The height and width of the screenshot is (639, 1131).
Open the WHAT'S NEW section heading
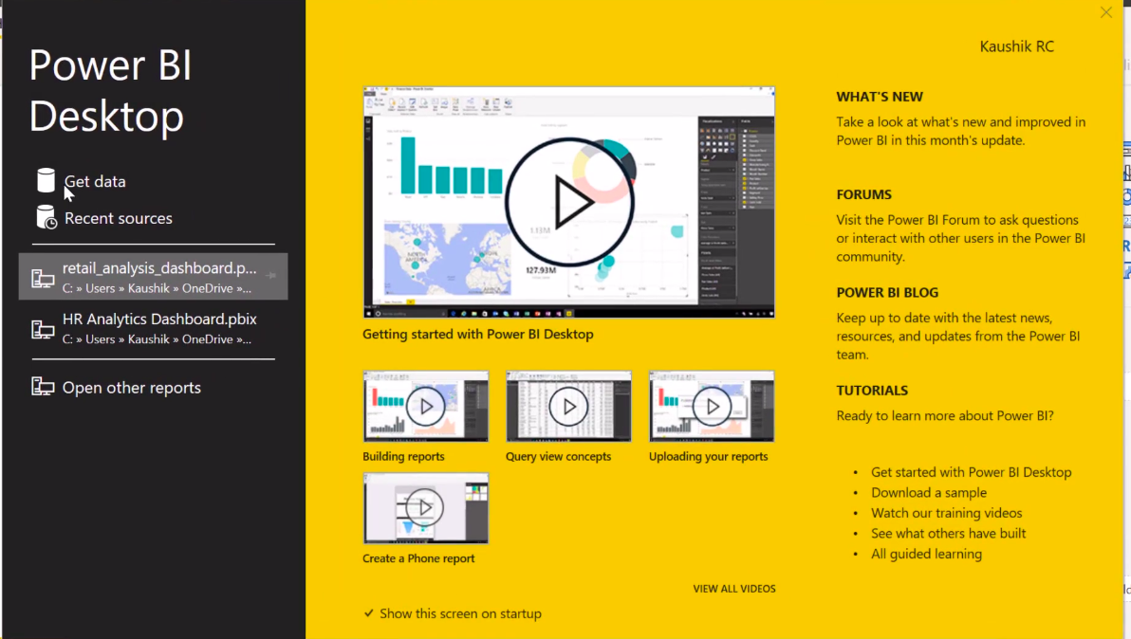[880, 97]
